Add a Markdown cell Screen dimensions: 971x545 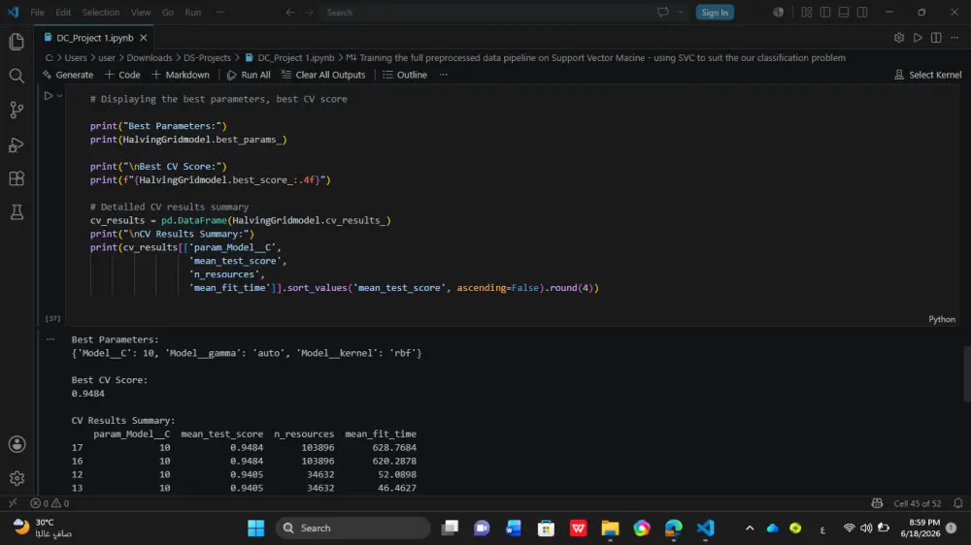coord(181,75)
